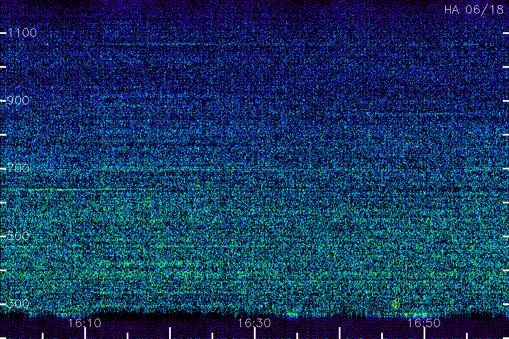
Task: Click the tick mark below 16:10
Action: 85,333
